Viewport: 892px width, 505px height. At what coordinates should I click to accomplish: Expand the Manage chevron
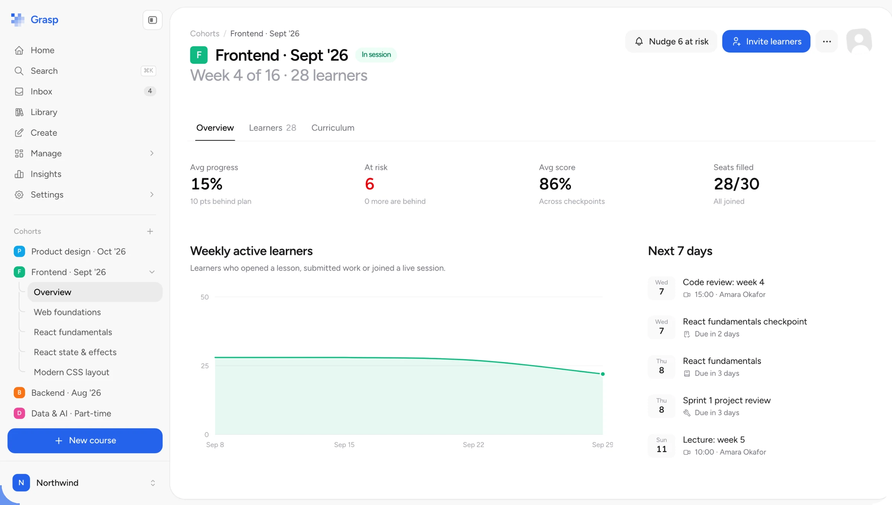tap(152, 153)
